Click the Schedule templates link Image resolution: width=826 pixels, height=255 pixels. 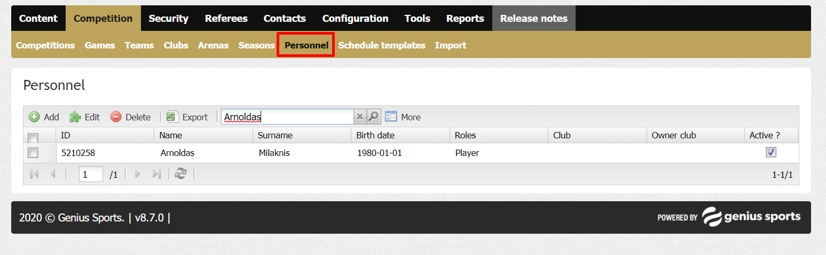[x=382, y=45]
